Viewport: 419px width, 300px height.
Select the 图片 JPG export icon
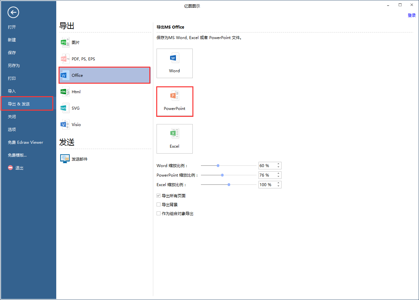click(65, 42)
